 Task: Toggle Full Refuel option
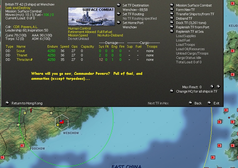click(x=105, y=32)
